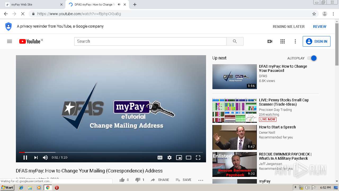Open the Change Your Password video thumbnail
Screen dimensions: 339x191
coord(235,77)
